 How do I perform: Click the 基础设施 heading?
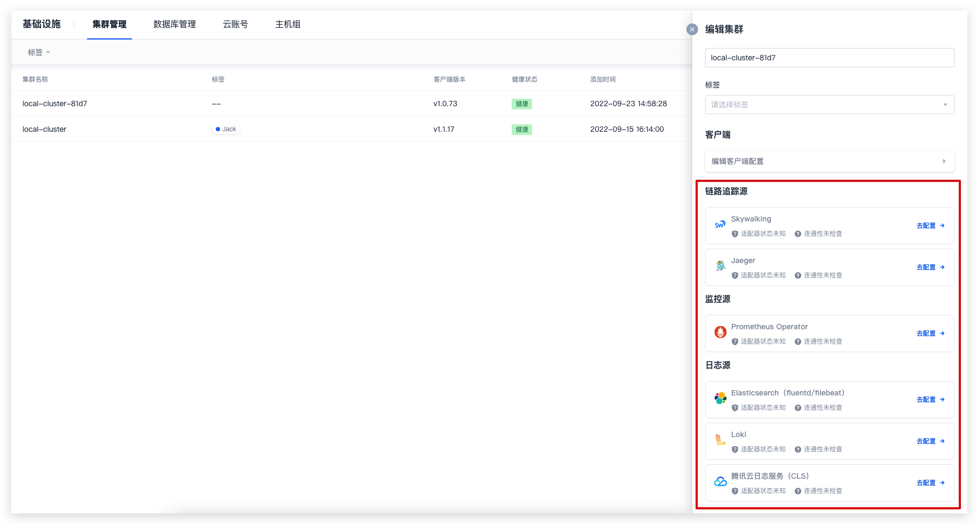pos(42,24)
